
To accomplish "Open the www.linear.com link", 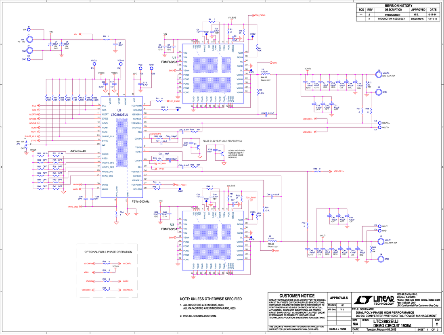I will [x=431, y=299].
